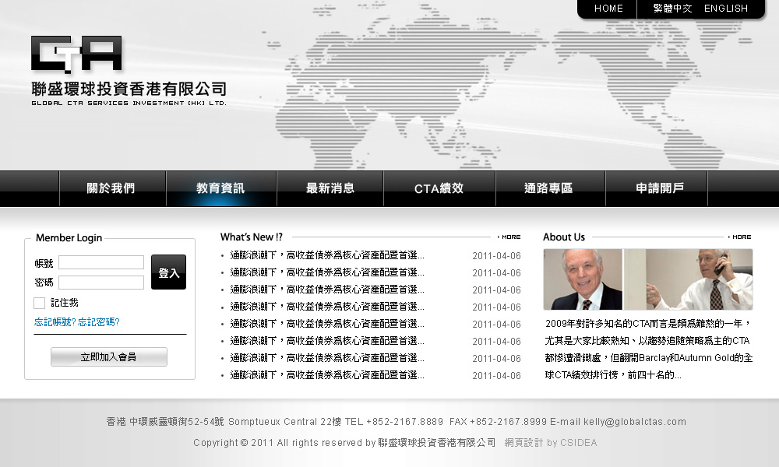
Task: Switch language to ENGLISH
Action: (725, 9)
